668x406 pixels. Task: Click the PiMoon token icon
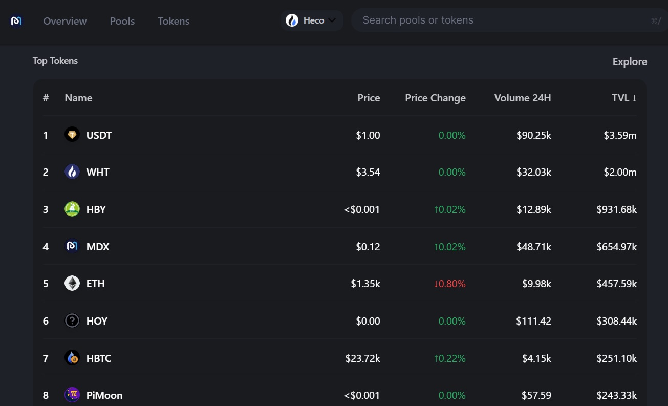click(x=72, y=395)
